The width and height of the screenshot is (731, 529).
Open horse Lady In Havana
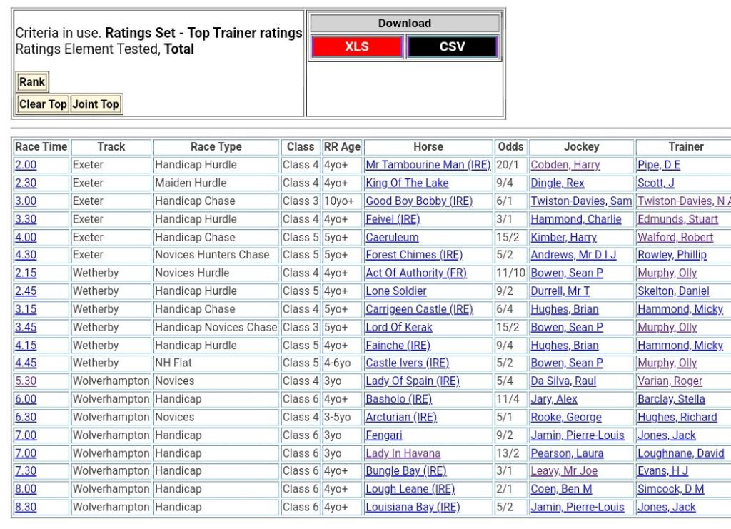pos(403,453)
